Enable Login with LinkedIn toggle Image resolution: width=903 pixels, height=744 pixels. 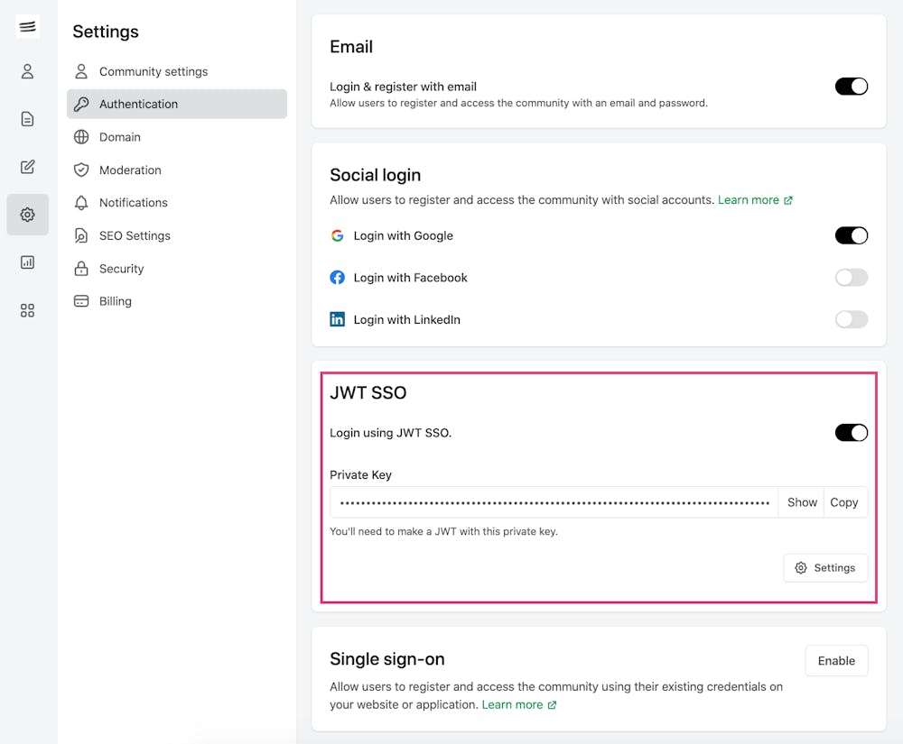[851, 319]
